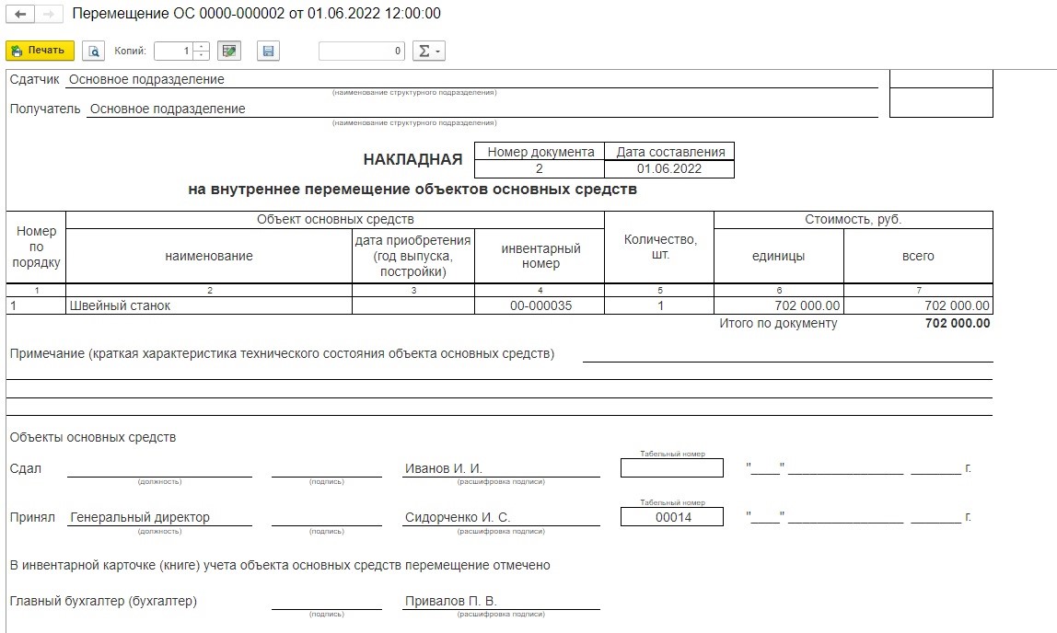Select the name Привалов П. В.

pyautogui.click(x=450, y=602)
